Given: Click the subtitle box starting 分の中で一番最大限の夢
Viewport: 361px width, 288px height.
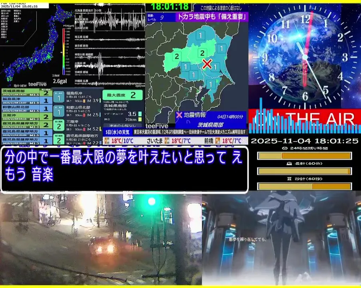Looking at the screenshot, I should (x=124, y=169).
